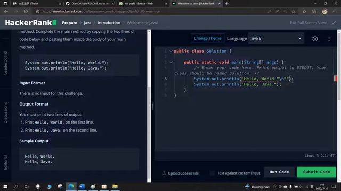
Task: Click the Change Theme button
Action: [207, 38]
